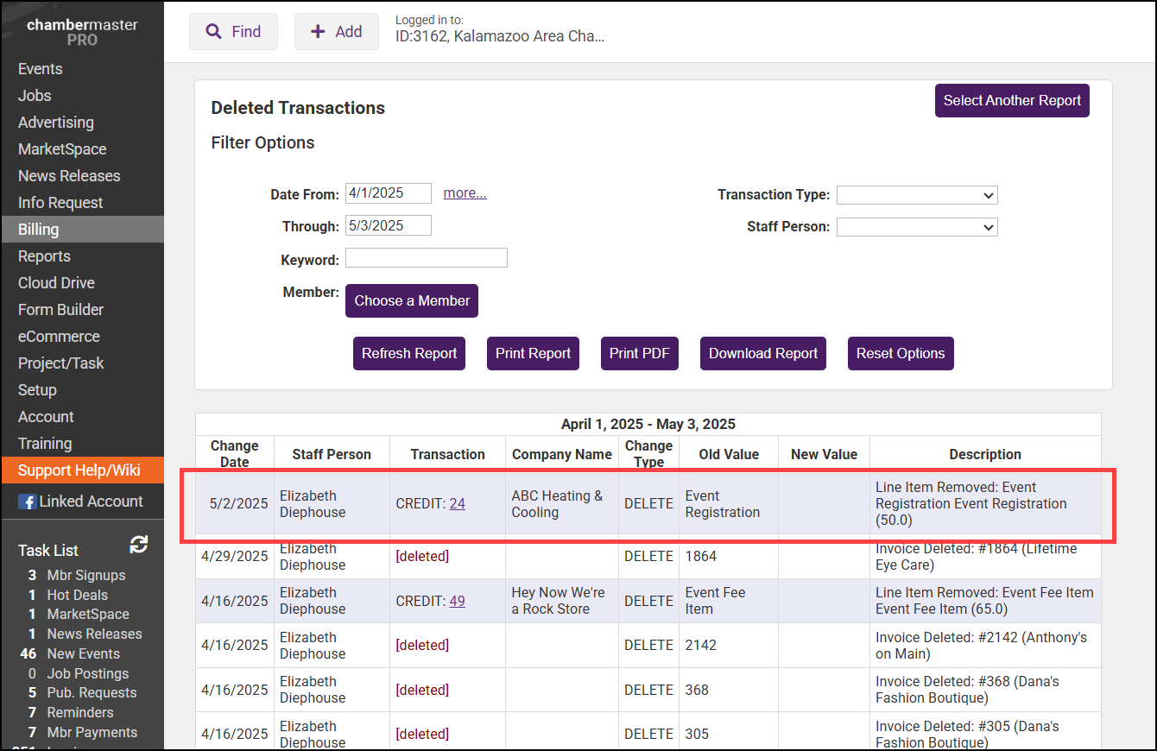The image size is (1157, 751).
Task: Click Select Another Report button
Action: click(1012, 101)
